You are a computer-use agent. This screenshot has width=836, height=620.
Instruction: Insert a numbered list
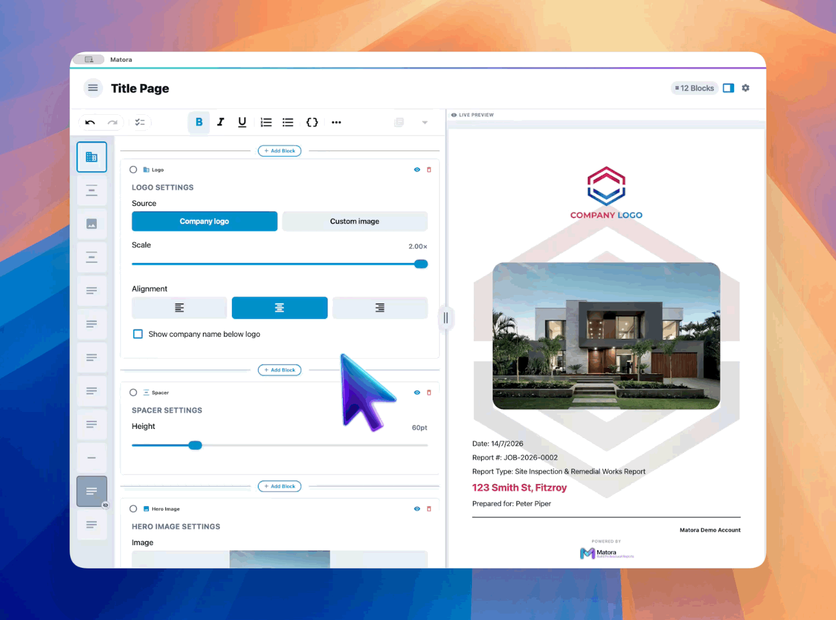[266, 122]
